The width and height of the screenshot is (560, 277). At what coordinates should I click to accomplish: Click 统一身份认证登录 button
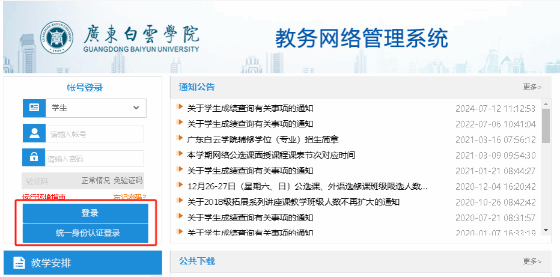[85, 233]
